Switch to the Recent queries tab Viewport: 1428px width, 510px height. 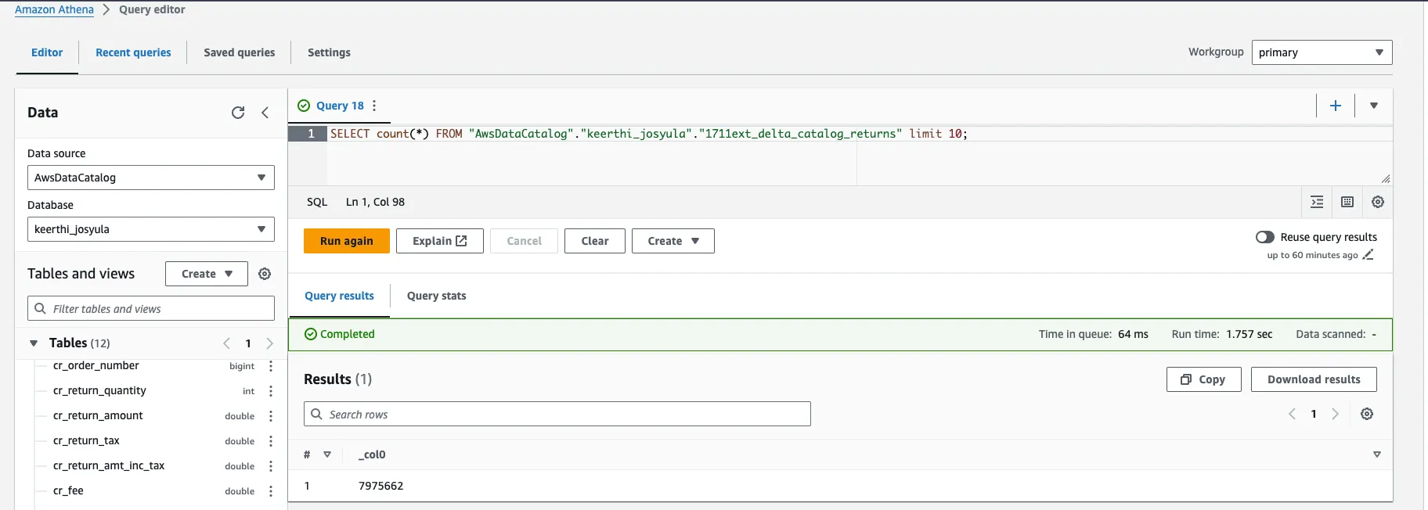pyautogui.click(x=133, y=52)
